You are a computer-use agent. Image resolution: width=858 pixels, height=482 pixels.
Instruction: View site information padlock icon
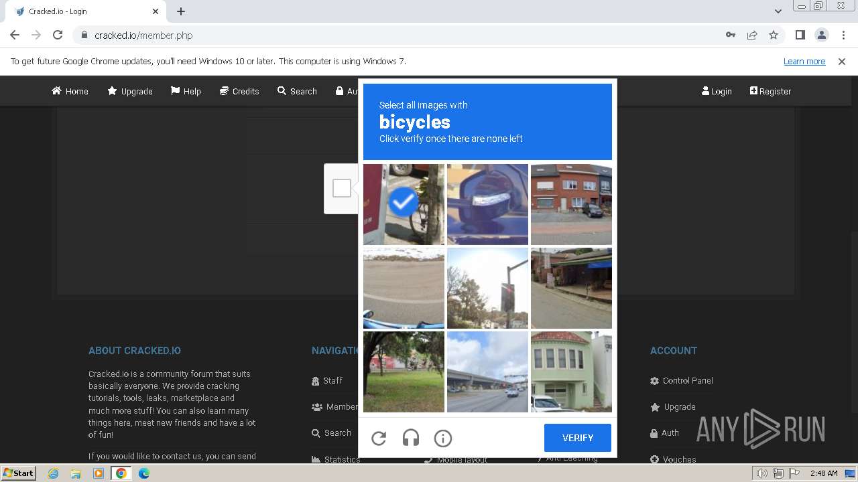pos(84,35)
